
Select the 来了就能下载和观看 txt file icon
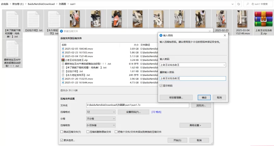coord(12,19)
